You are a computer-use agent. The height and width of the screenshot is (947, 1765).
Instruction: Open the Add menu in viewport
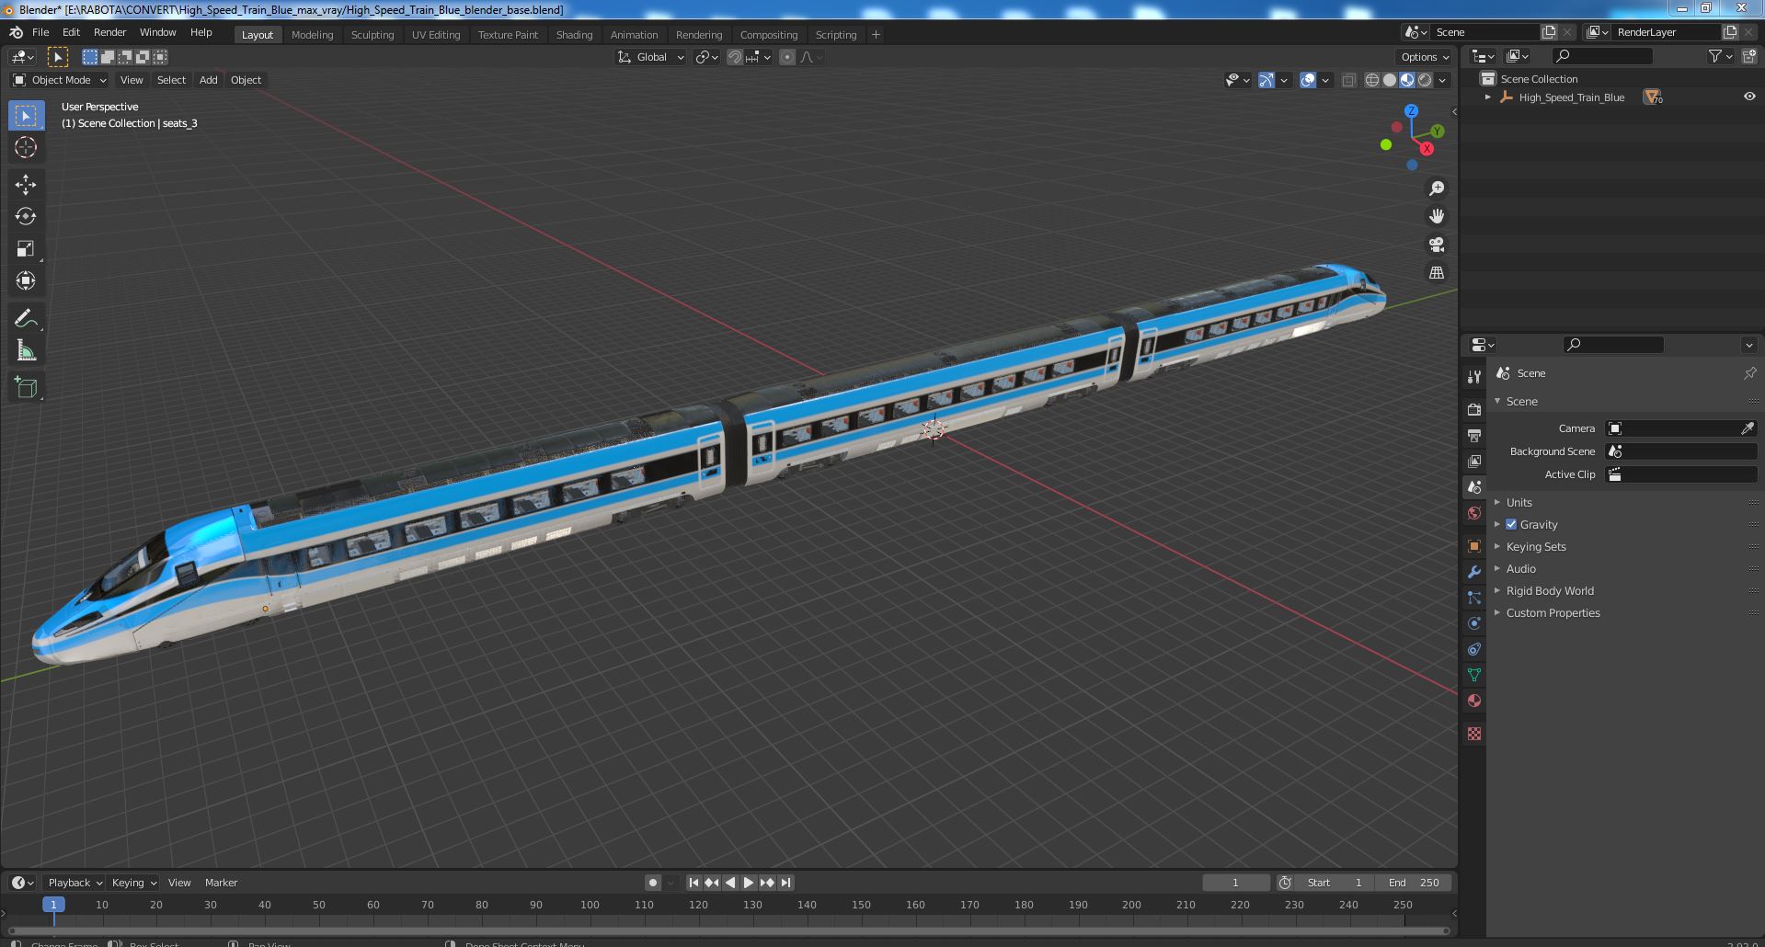[209, 80]
